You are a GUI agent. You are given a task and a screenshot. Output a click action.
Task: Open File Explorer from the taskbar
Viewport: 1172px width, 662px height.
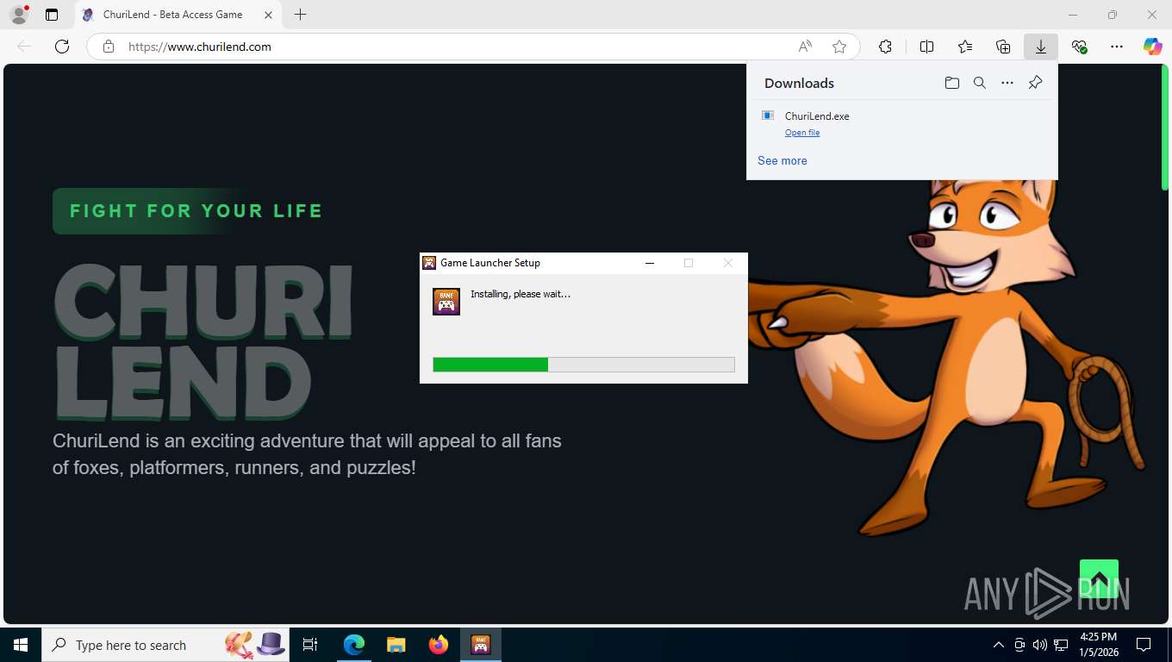coord(396,645)
